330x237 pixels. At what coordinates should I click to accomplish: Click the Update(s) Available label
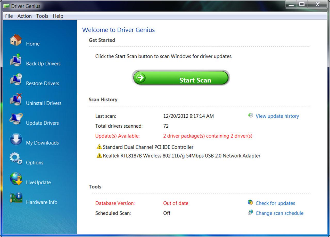[x=117, y=136]
